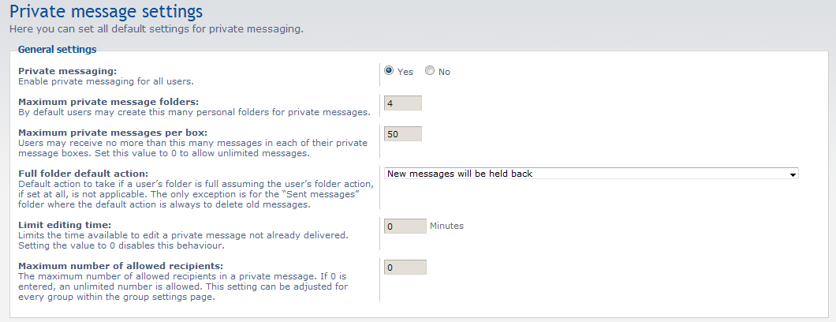Click the "Limit editing time:" label
Screen dimensions: 836x322
65,225
